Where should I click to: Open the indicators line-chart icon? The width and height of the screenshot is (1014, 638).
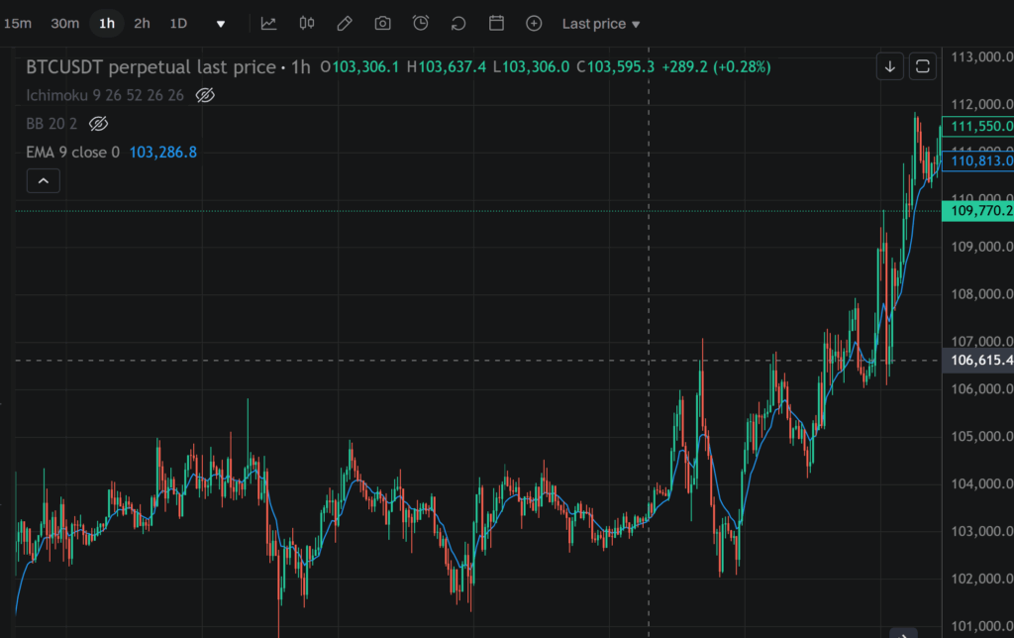tap(268, 23)
